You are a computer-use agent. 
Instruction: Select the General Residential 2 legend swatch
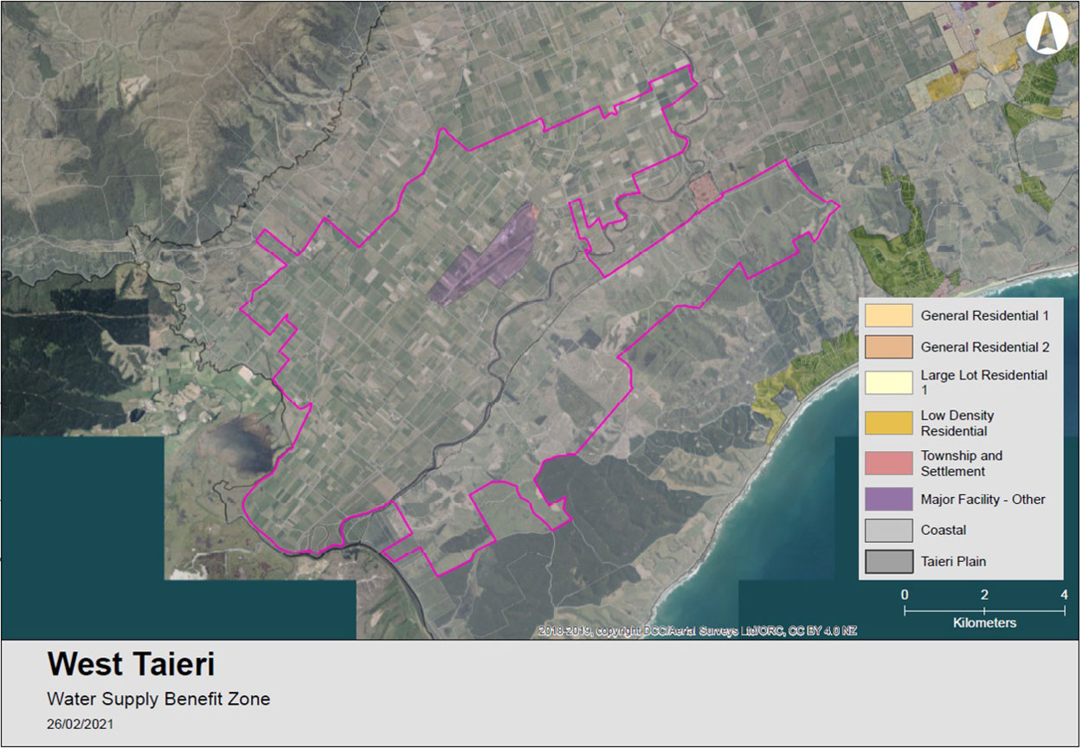point(888,346)
